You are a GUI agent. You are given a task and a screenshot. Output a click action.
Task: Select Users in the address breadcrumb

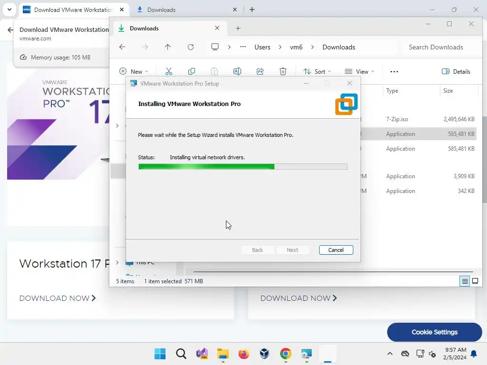click(x=263, y=47)
